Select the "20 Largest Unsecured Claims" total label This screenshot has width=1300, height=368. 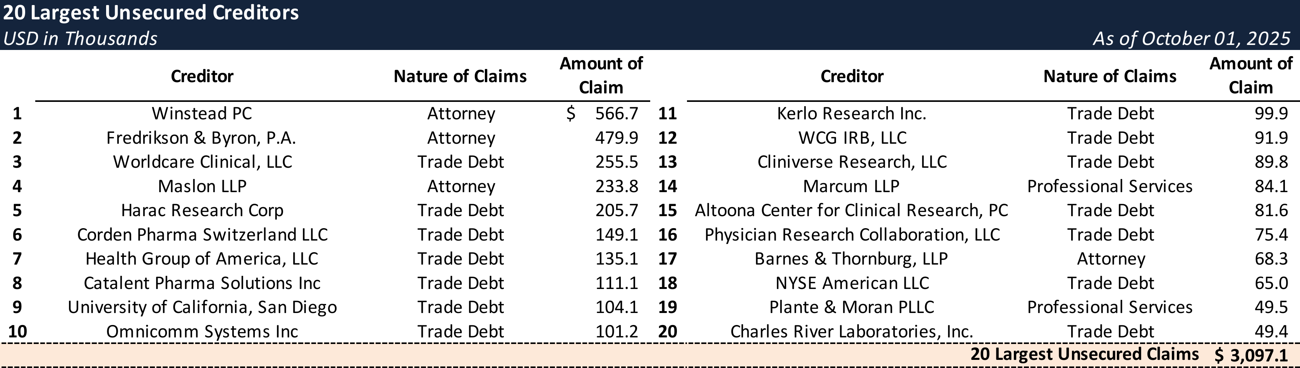tap(1084, 354)
